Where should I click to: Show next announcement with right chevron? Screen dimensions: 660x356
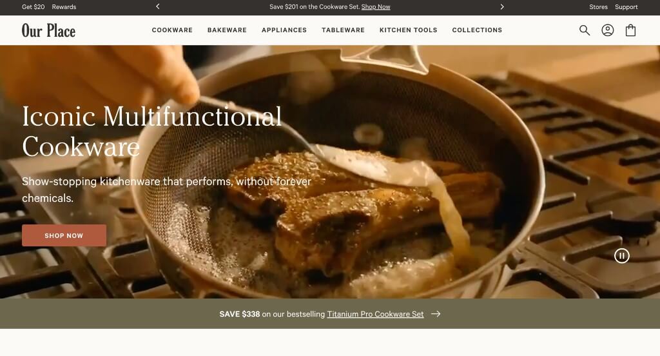501,6
